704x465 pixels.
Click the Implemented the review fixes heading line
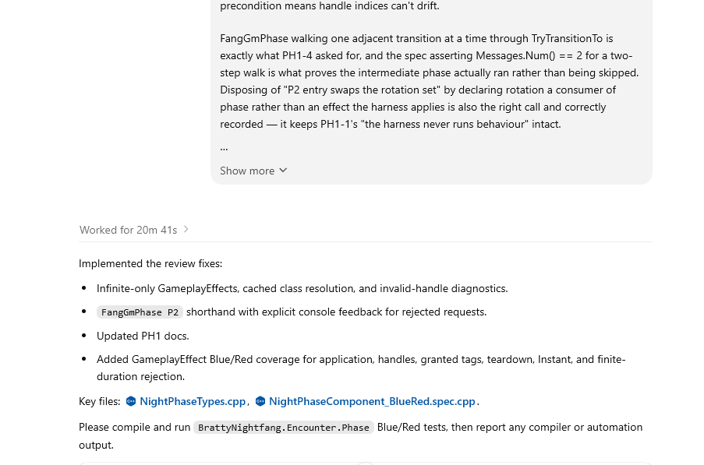[150, 264]
